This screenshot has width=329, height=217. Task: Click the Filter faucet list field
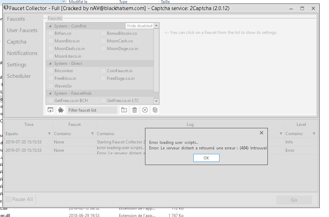92,110
